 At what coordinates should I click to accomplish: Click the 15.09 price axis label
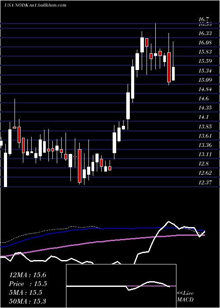205,80
